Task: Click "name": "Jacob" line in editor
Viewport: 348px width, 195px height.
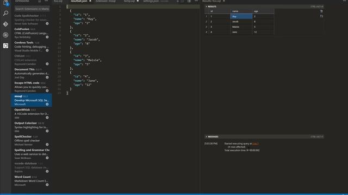Action: (86, 40)
